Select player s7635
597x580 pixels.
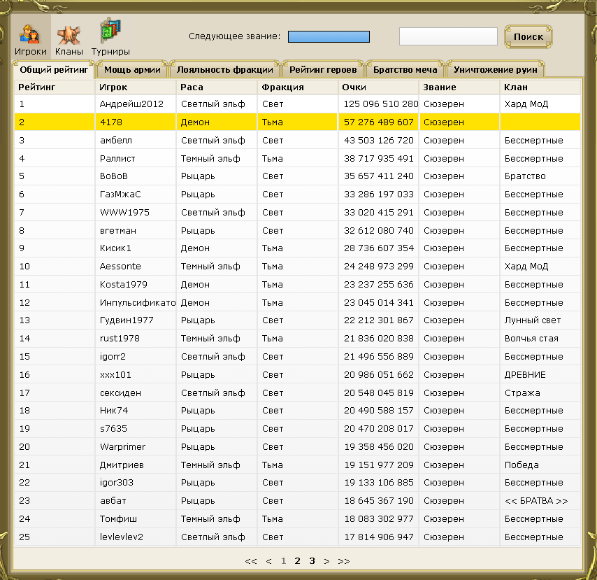click(x=113, y=429)
